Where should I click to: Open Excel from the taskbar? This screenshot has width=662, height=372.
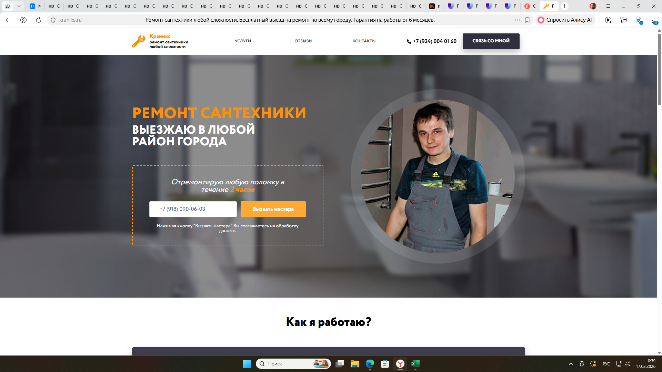[415, 364]
